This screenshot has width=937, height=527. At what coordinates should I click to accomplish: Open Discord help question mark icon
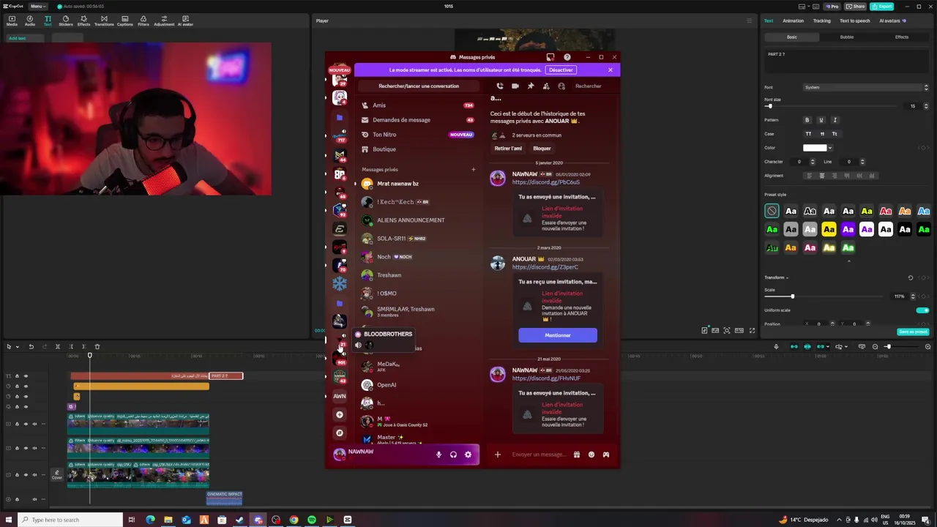tap(567, 57)
